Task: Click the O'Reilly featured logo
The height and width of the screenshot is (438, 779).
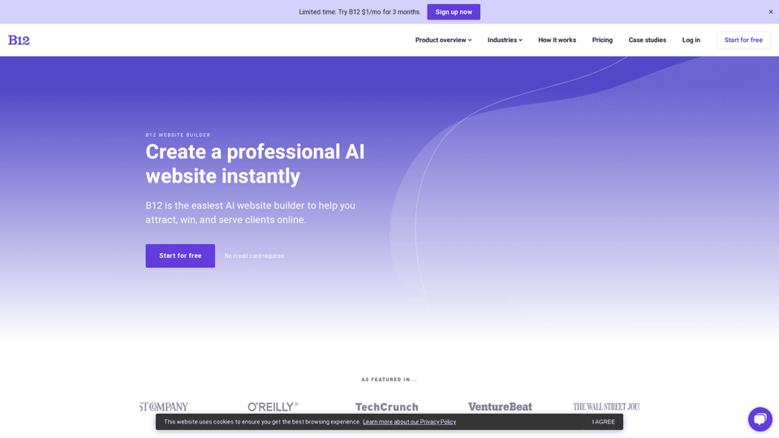Action: click(273, 406)
